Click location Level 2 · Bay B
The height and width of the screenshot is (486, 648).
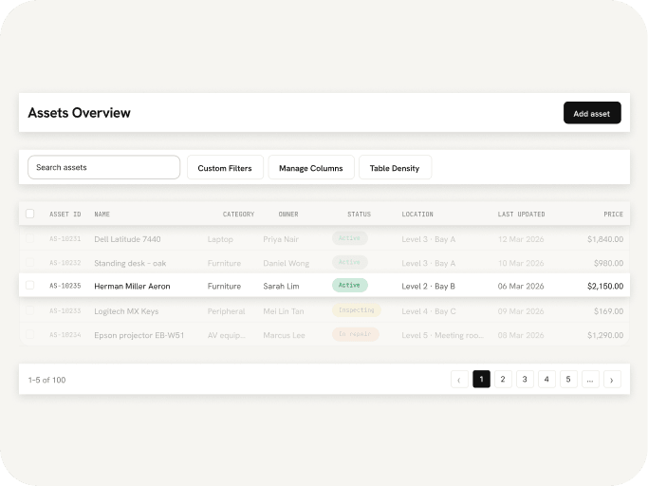tap(428, 287)
